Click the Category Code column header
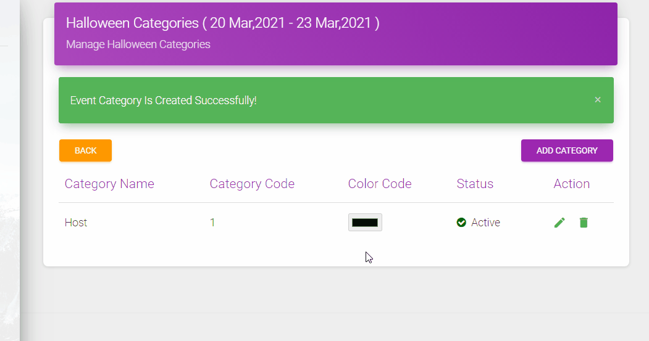 pos(252,184)
